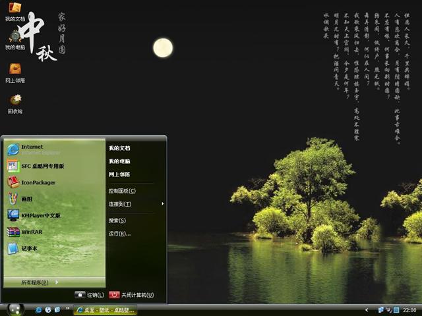The height and width of the screenshot is (316, 422).
Task: Open 画图 paint program
Action: [19, 199]
